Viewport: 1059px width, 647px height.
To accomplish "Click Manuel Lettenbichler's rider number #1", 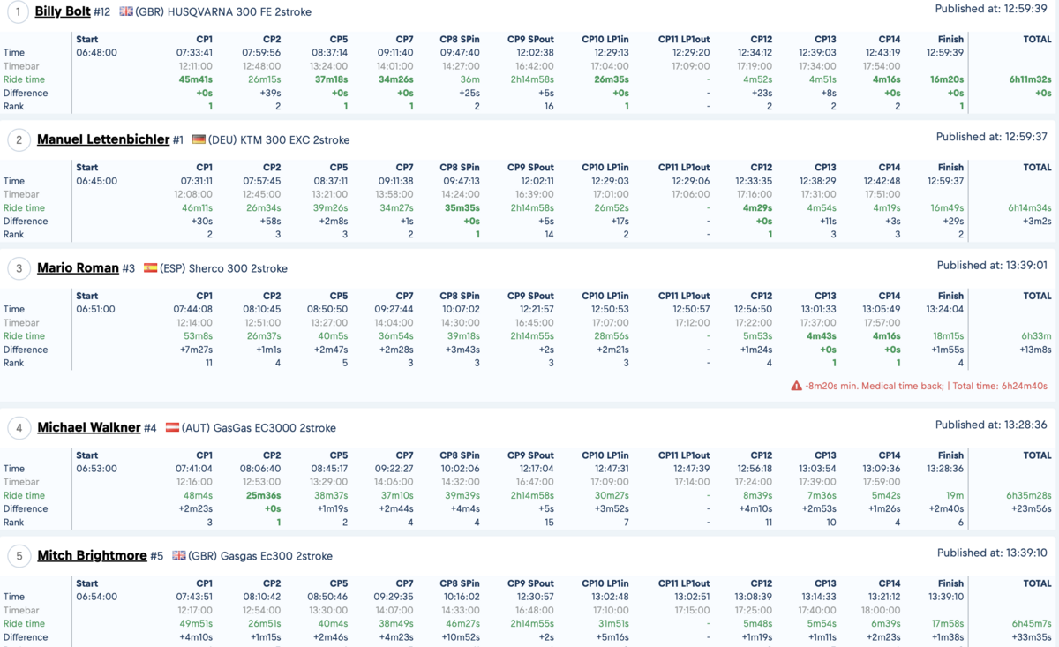I will pos(179,140).
